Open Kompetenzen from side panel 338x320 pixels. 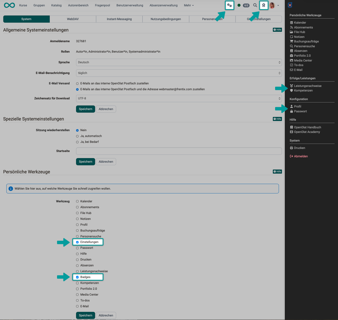(x=301, y=90)
